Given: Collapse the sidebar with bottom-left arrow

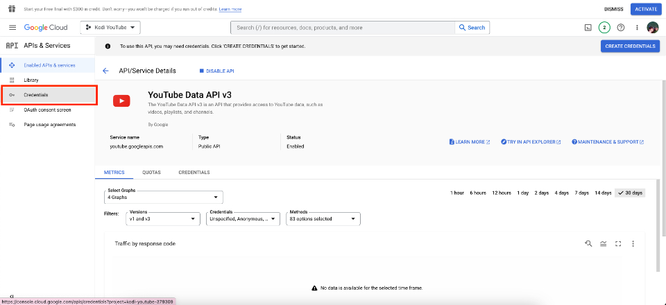Looking at the screenshot, I should pyautogui.click(x=12, y=297).
